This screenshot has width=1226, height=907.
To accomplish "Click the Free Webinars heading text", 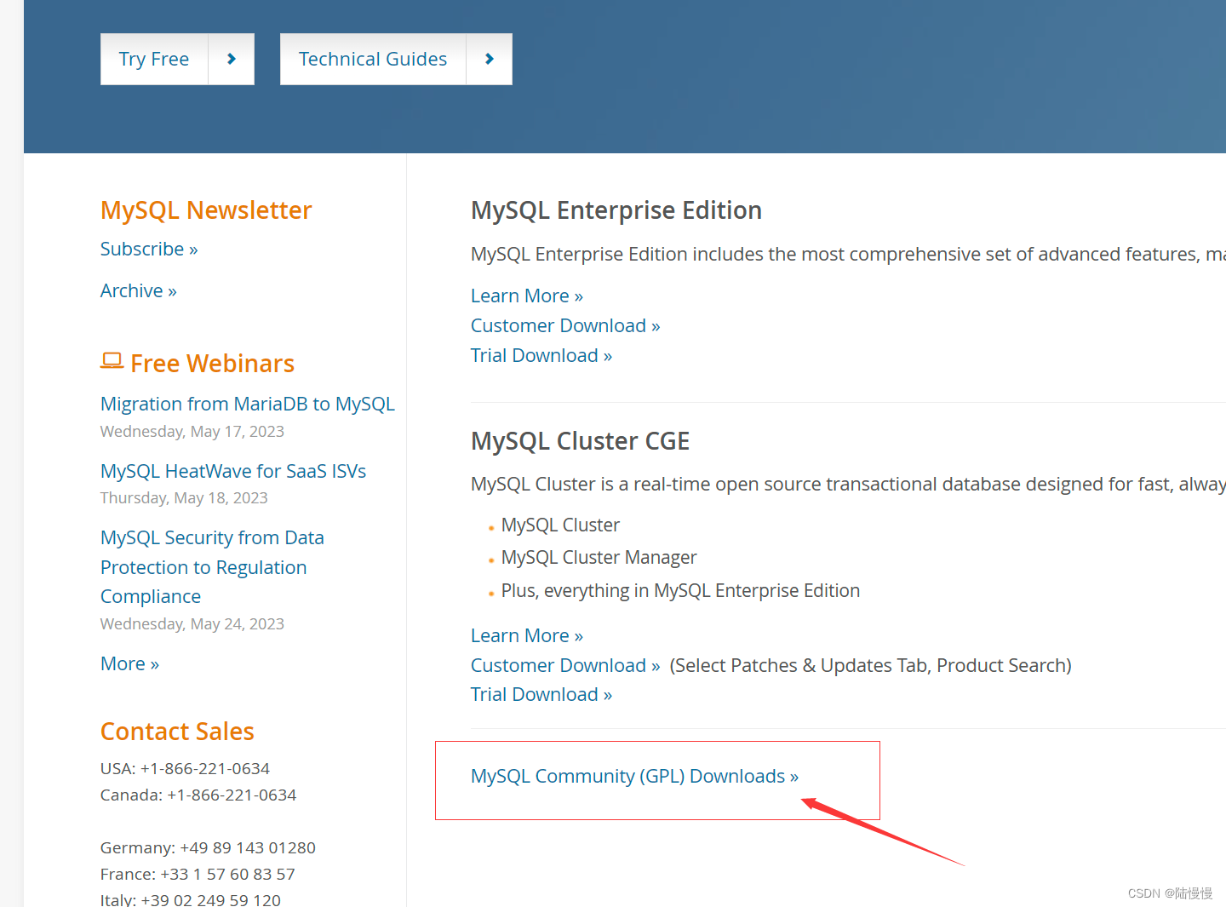I will coord(212,364).
